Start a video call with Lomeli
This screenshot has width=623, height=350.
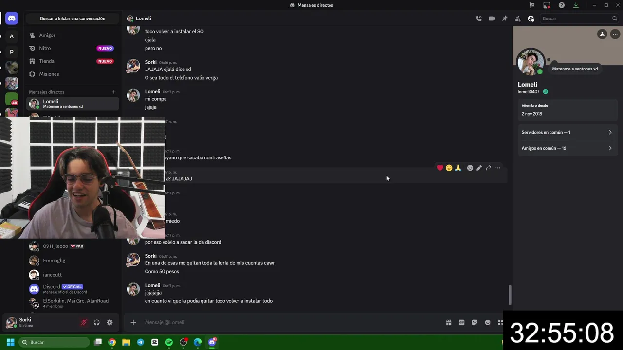tap(492, 18)
